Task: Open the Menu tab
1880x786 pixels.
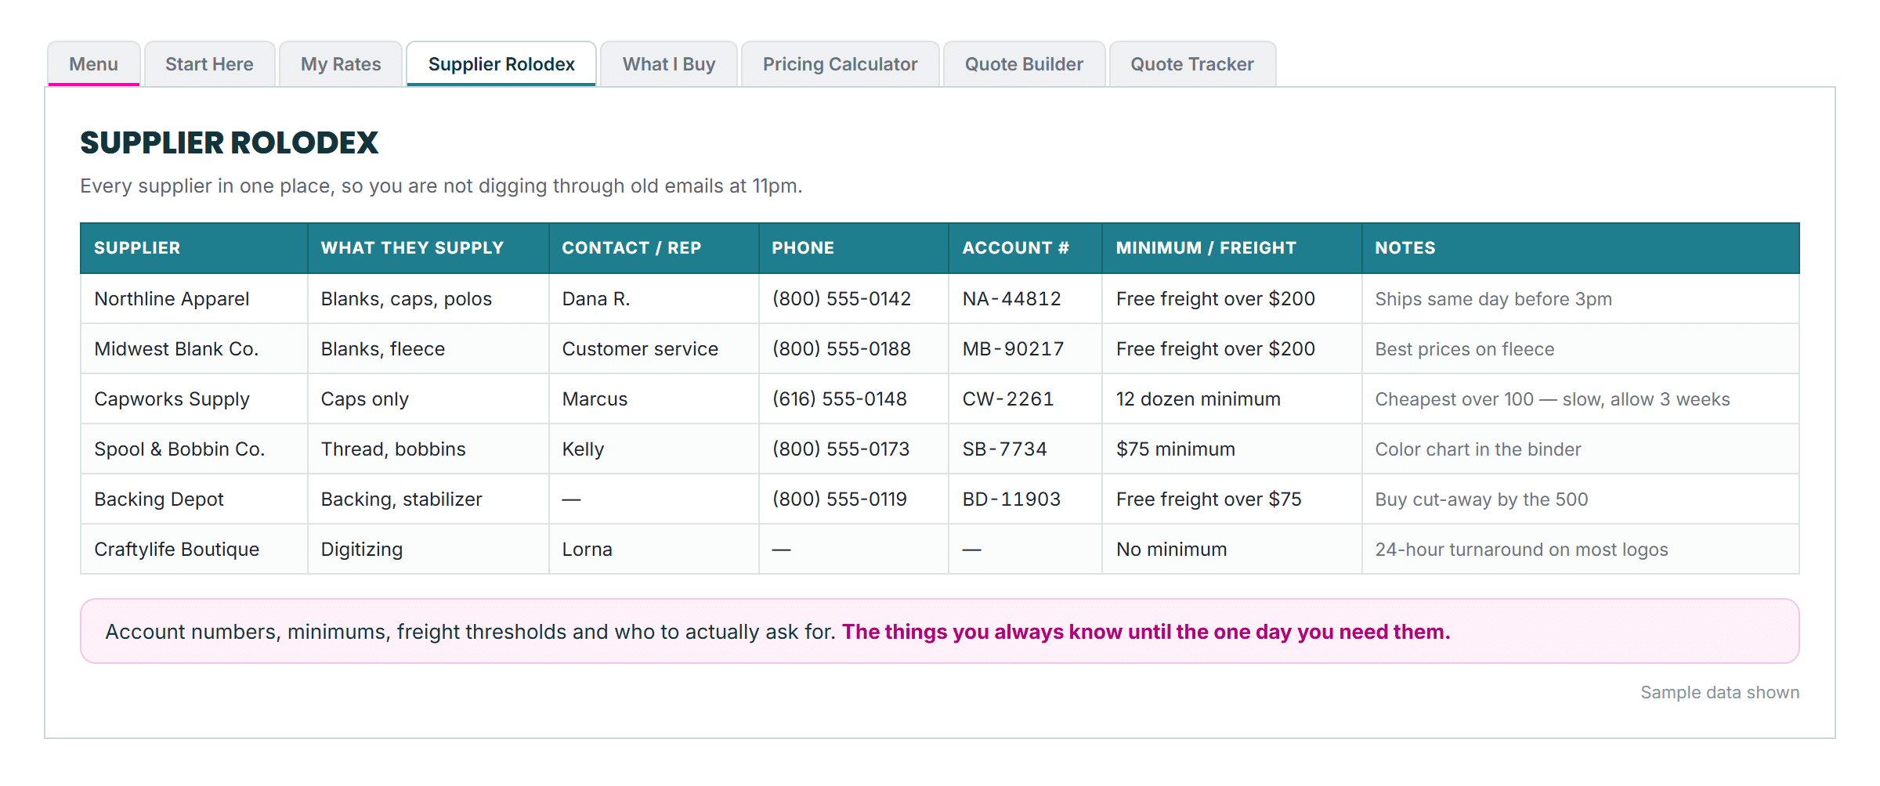Action: point(94,64)
